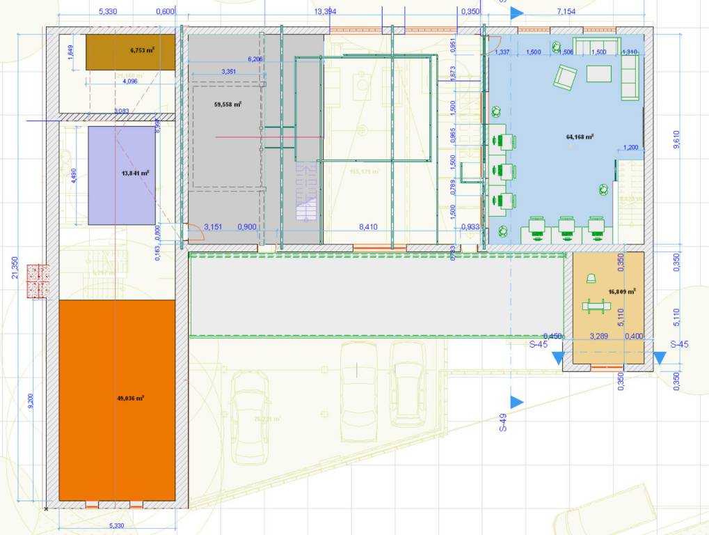Click the 13,394 dimension text
The height and width of the screenshot is (535, 709).
[x=325, y=11]
